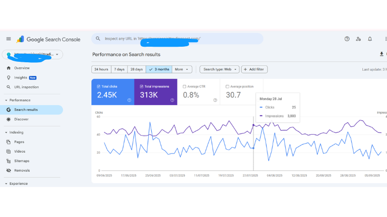Collapse the Indexing sidebar section

tap(6, 133)
